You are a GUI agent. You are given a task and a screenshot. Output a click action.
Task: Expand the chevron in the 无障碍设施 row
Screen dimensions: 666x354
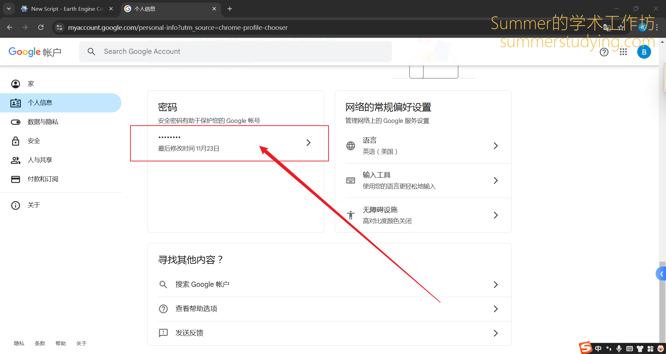(496, 215)
